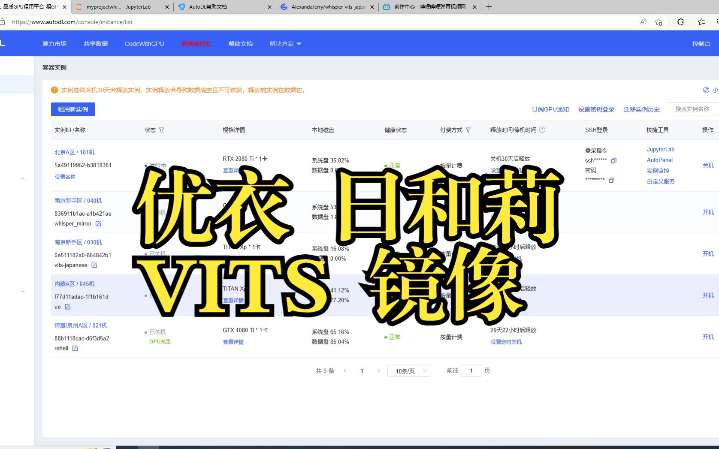The image size is (719, 449).
Task: Switch to the myprojectwhi JupyterLab browser tab
Action: 118,7
